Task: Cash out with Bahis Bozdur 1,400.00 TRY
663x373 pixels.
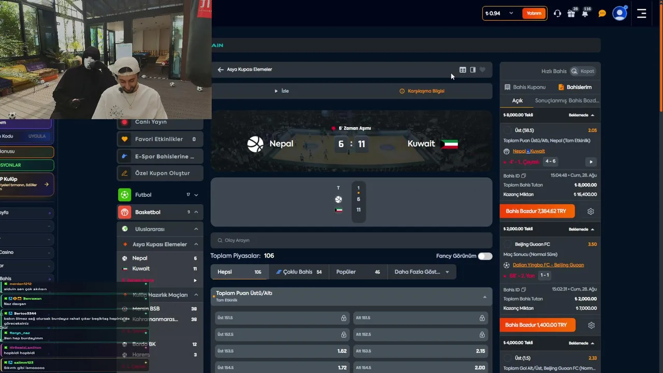Action: pyautogui.click(x=538, y=325)
